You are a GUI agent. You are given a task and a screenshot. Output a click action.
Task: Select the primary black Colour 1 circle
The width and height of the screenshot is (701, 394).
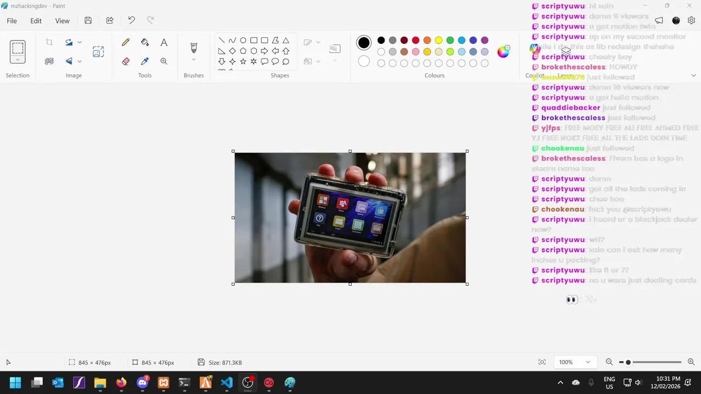click(x=364, y=43)
